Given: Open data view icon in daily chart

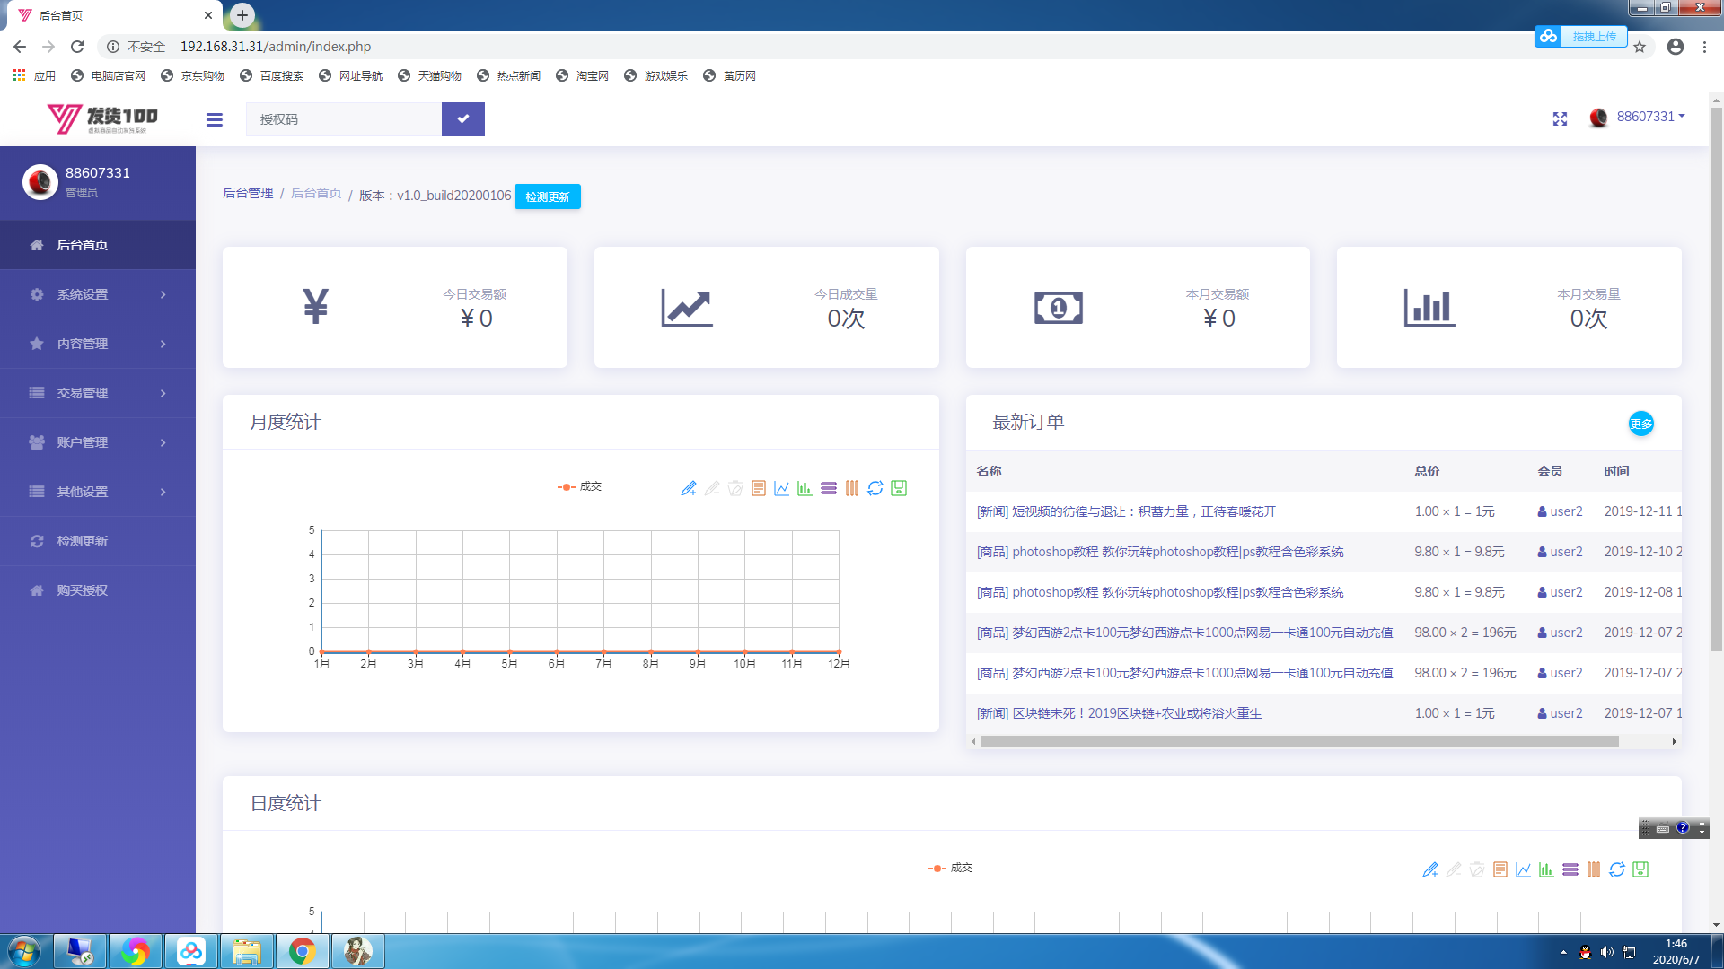Looking at the screenshot, I should (1500, 869).
